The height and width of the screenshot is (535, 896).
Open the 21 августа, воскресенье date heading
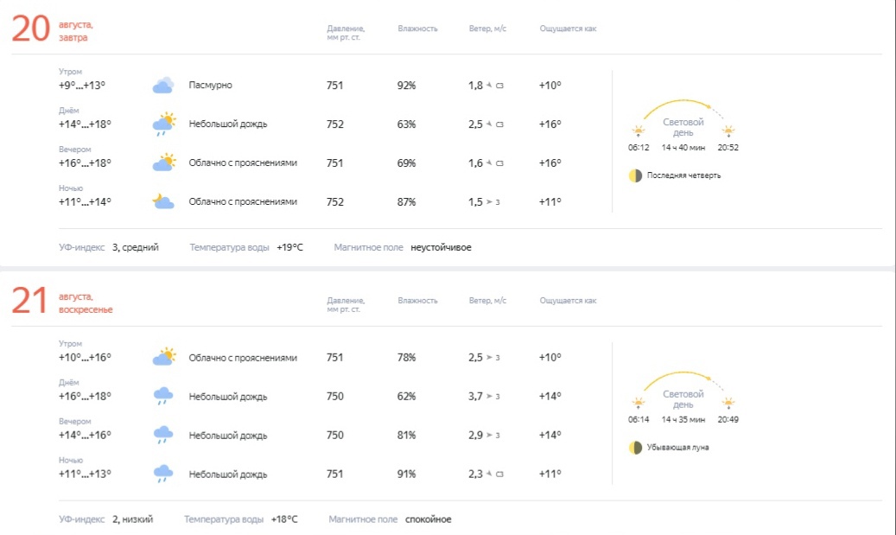coord(62,301)
